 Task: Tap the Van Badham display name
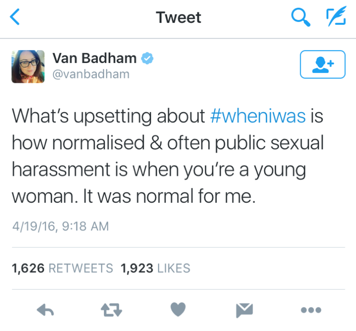pos(94,58)
